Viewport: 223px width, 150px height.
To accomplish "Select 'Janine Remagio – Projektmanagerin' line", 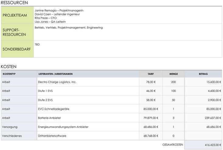I will (x=59, y=11).
